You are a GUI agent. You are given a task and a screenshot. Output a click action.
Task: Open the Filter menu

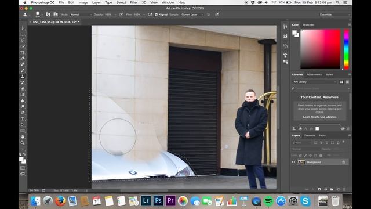coord(134,2)
